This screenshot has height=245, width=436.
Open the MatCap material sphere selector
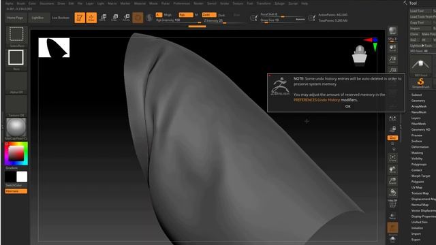point(16,129)
